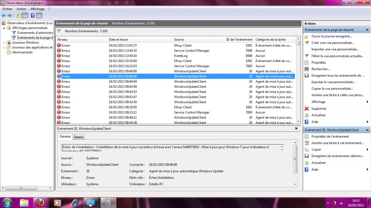
Task: Select Abonnements in the console tree
Action: coord(22,52)
